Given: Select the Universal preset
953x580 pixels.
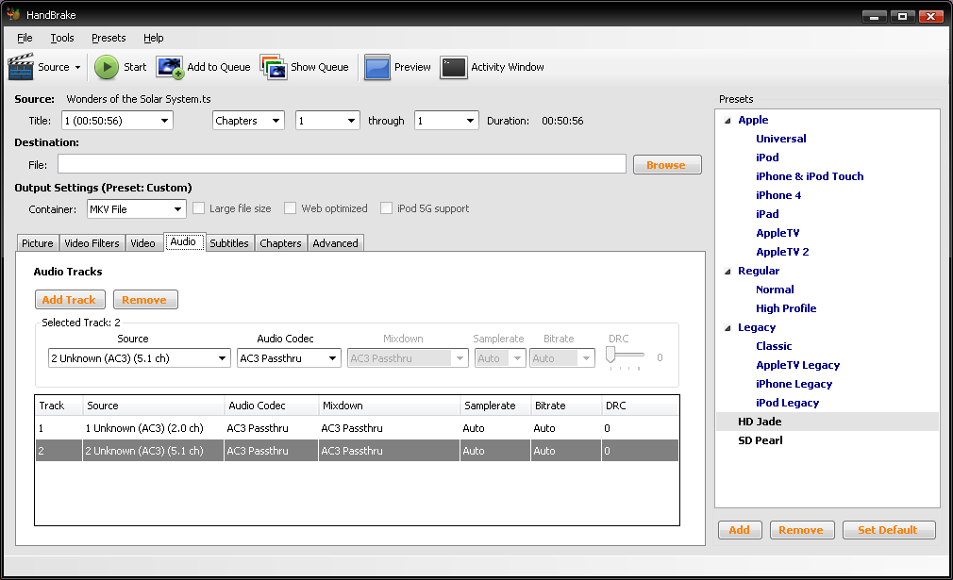Looking at the screenshot, I should pos(781,139).
